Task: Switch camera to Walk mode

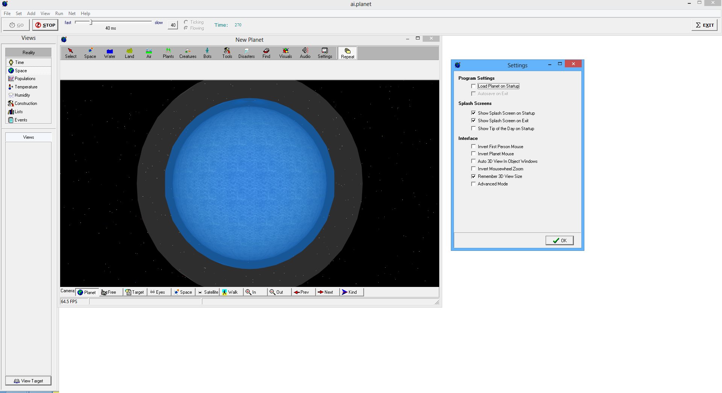Action: click(231, 292)
